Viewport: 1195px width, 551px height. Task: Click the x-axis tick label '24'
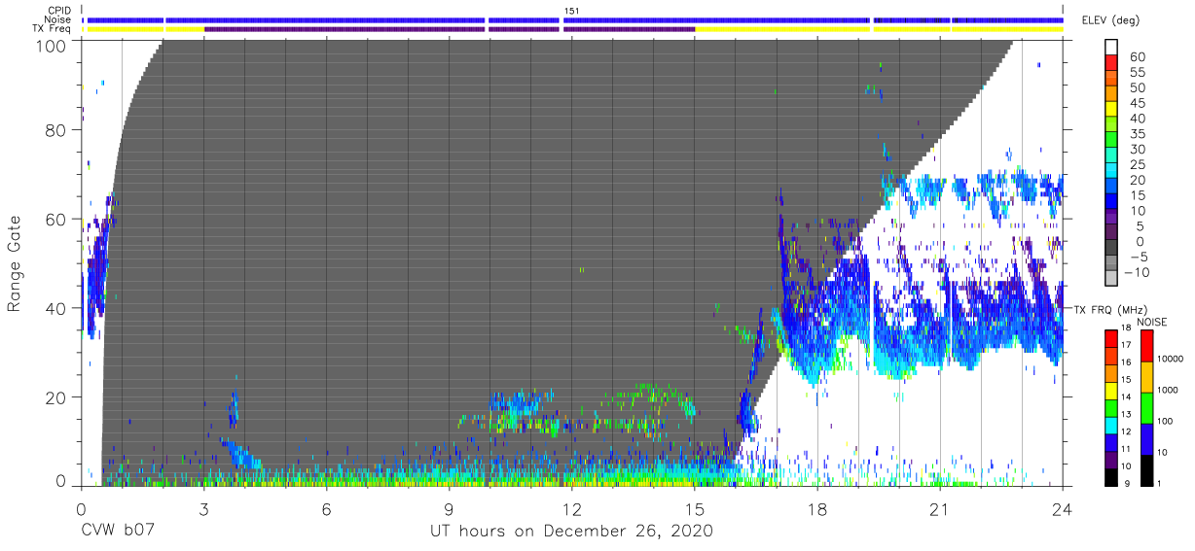[1063, 508]
